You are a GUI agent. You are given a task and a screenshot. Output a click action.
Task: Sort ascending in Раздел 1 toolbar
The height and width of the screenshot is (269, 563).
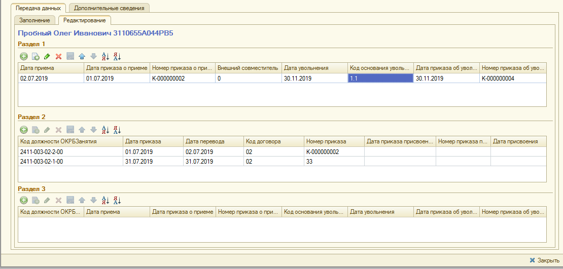click(105, 57)
